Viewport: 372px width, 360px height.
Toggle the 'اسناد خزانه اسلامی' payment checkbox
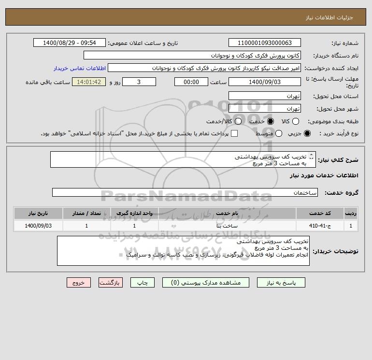click(x=234, y=133)
